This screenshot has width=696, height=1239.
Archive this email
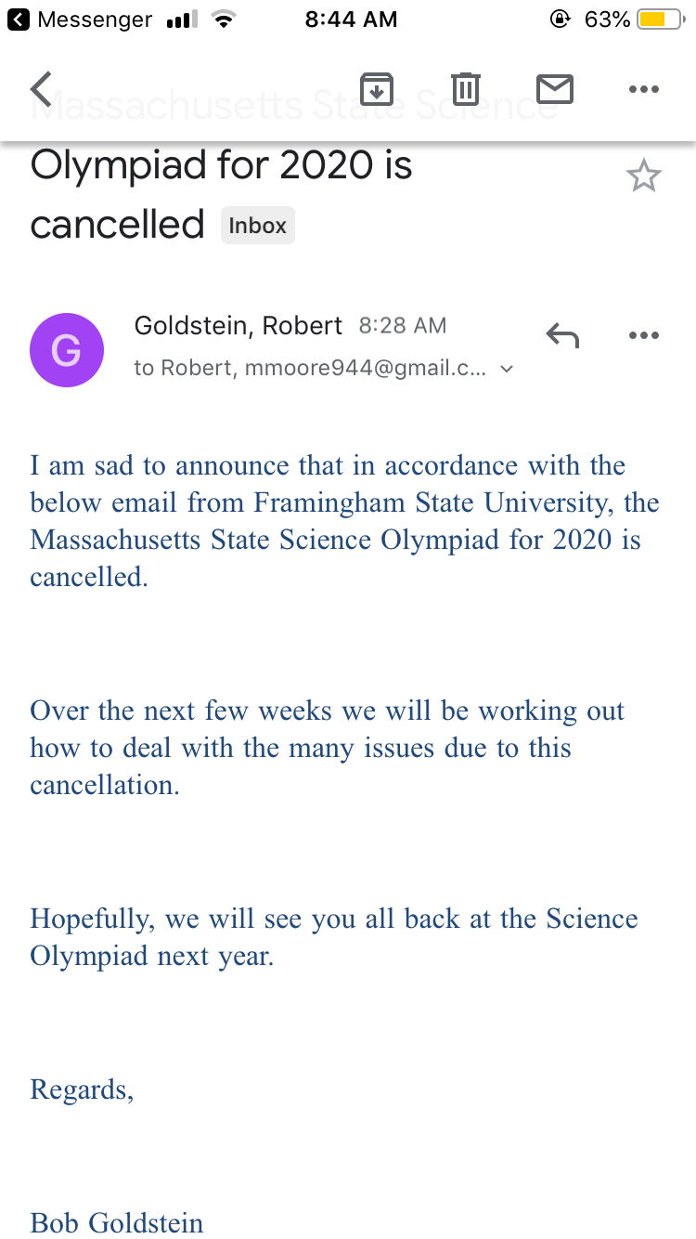click(x=376, y=89)
